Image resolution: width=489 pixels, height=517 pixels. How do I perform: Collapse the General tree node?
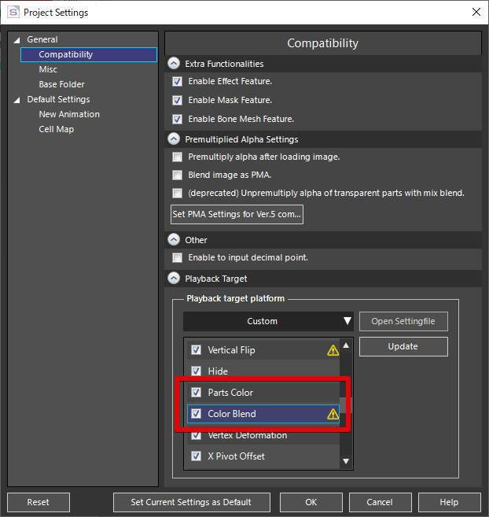pyautogui.click(x=17, y=40)
